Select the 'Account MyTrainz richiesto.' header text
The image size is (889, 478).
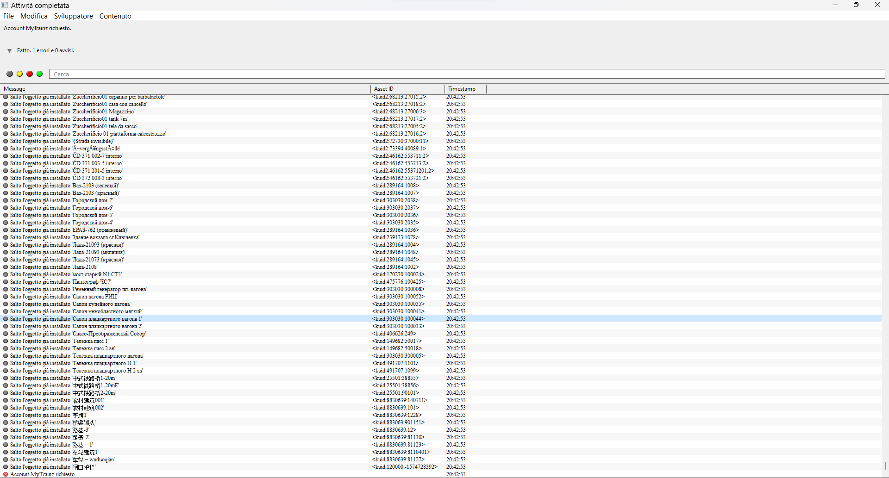coord(38,28)
